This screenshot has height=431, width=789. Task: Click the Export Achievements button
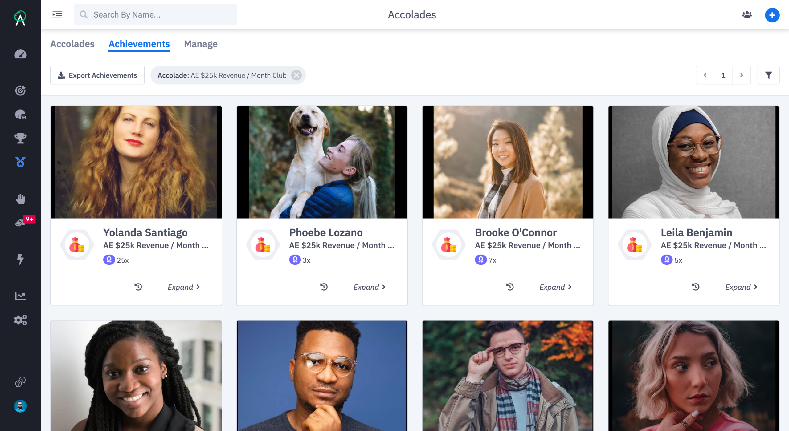[97, 75]
